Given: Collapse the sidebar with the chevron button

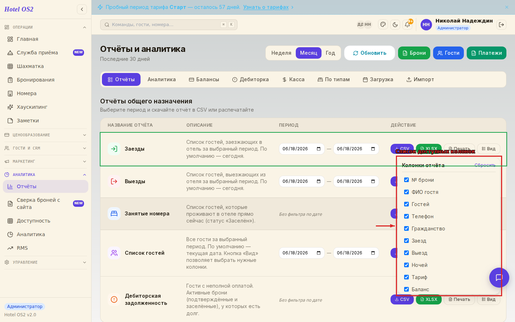Looking at the screenshot, I should [x=82, y=9].
